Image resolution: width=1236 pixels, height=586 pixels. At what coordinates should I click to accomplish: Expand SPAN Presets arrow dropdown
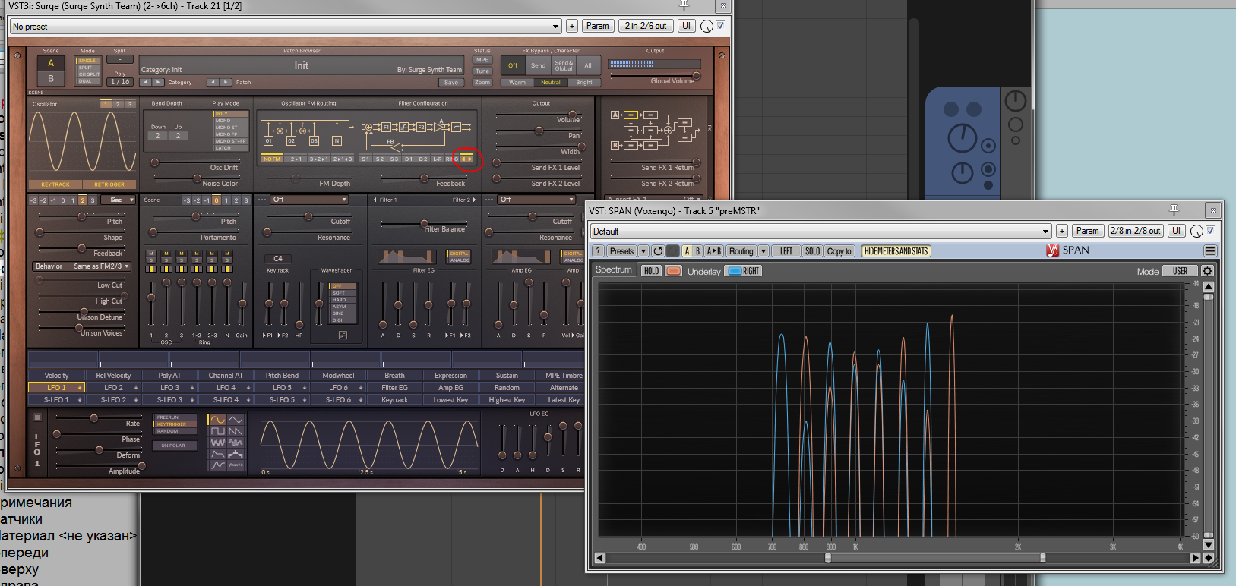[x=643, y=251]
